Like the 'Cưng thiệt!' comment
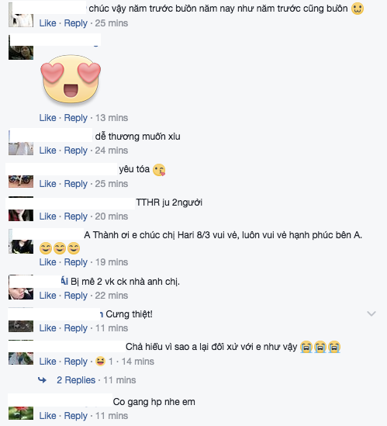The height and width of the screenshot is (426, 387). (x=47, y=328)
